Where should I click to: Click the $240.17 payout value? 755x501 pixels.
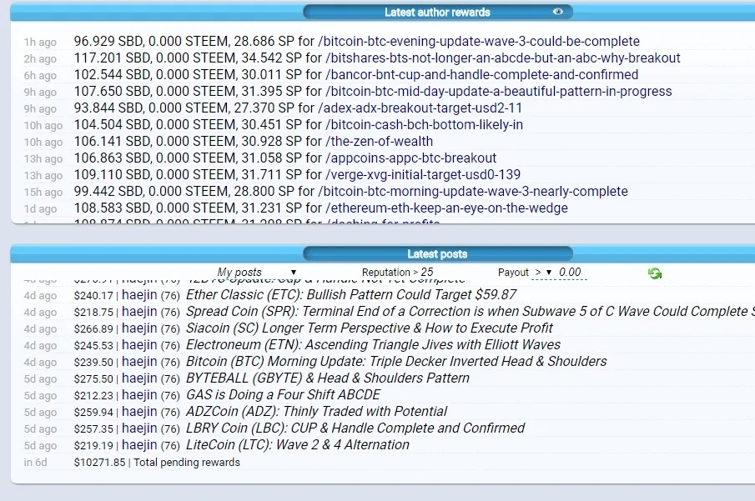pos(93,295)
